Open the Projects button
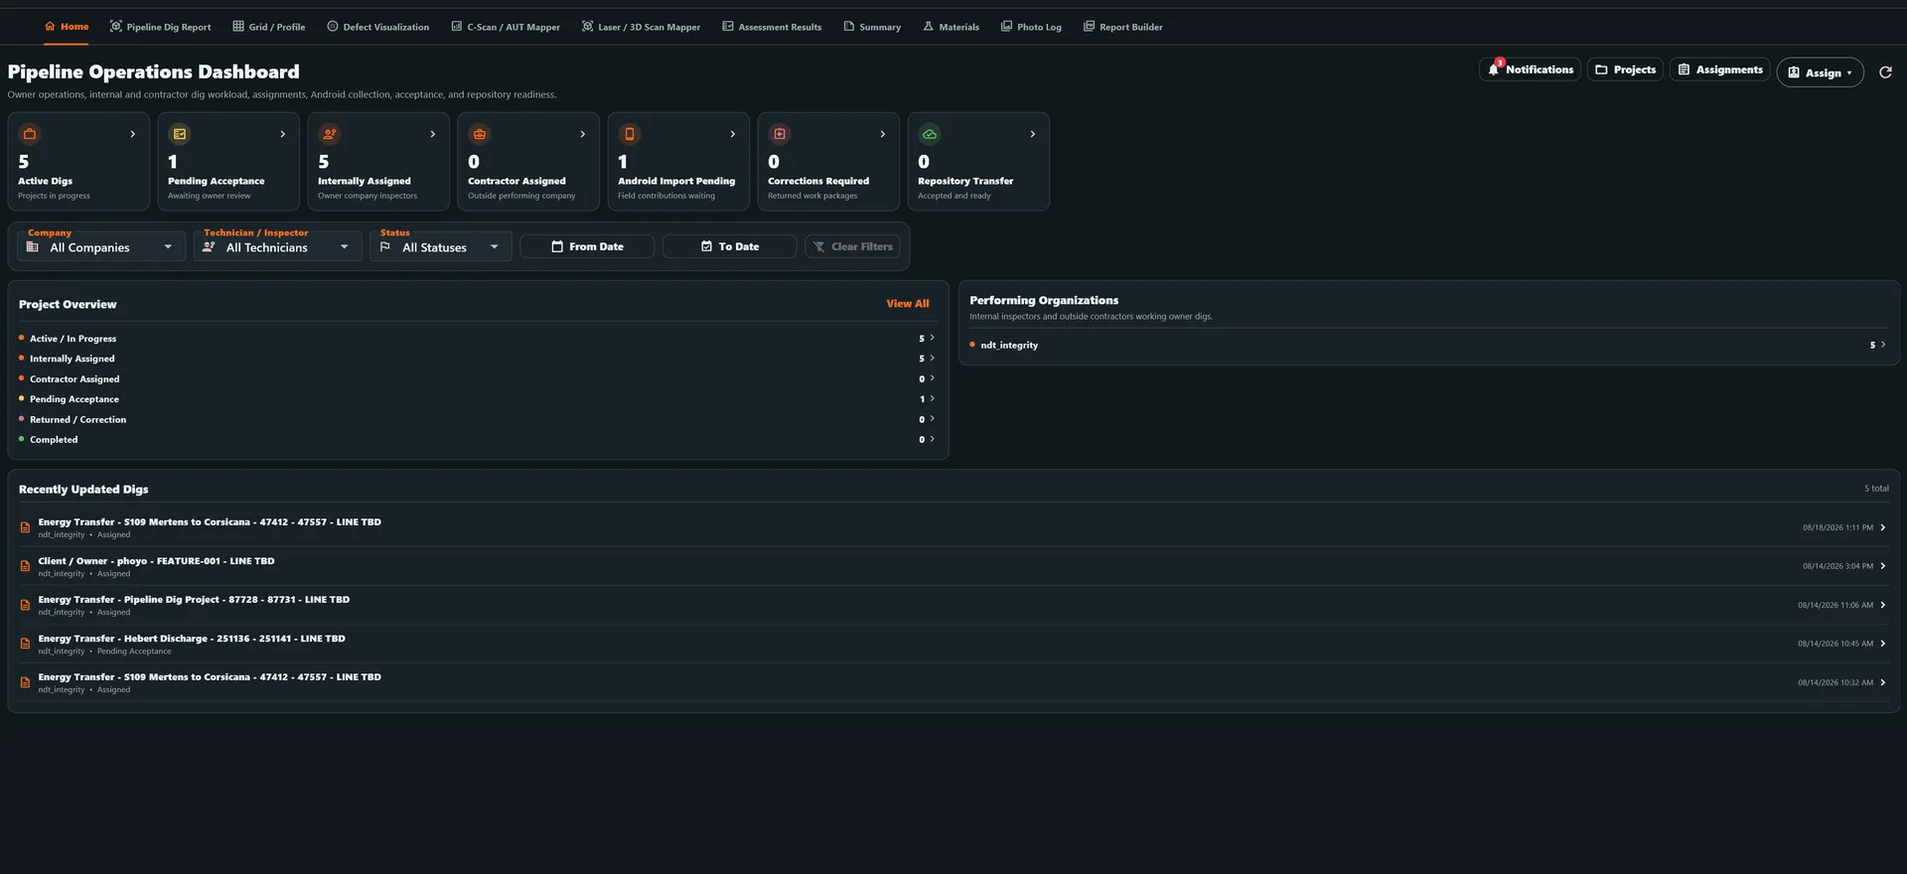 click(1625, 70)
